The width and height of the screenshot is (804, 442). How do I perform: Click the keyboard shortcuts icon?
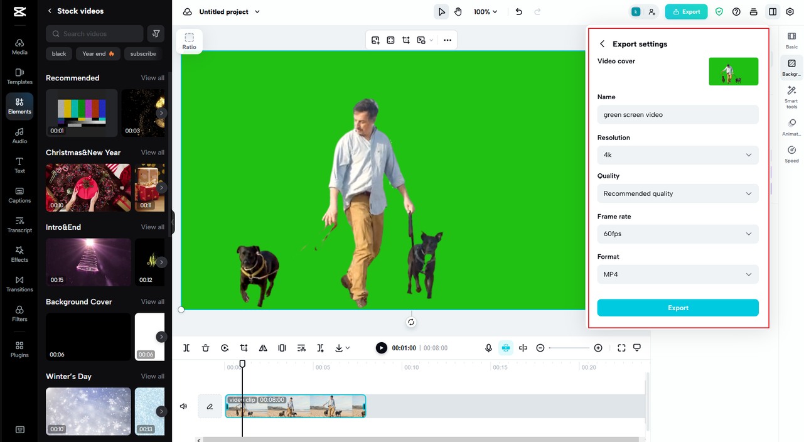[19, 429]
